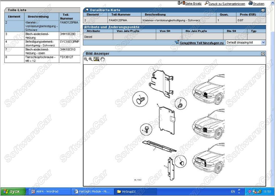Viewport: 275px width, 196px height.
Task: Select part row EYC10013PMP in list
Action: [42, 43]
